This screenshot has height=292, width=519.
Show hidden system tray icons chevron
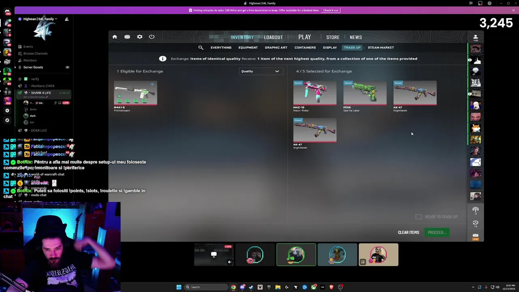click(473, 287)
